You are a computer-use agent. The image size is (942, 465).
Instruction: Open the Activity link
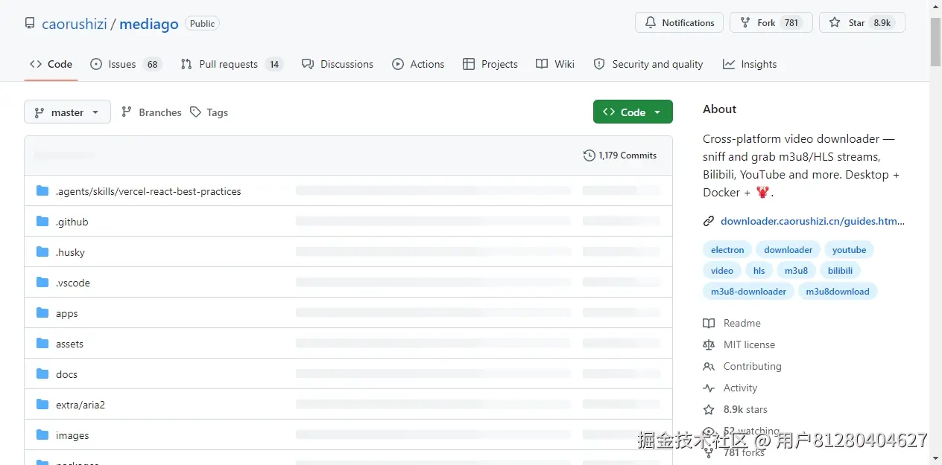[730, 388]
